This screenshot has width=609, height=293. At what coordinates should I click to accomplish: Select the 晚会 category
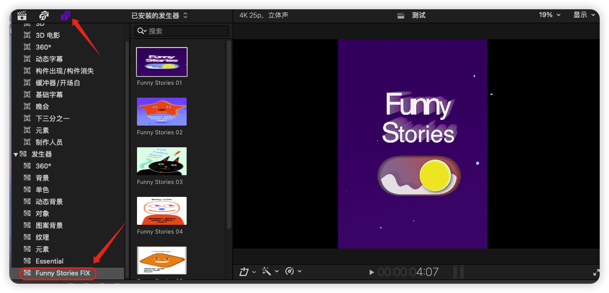[x=42, y=107]
